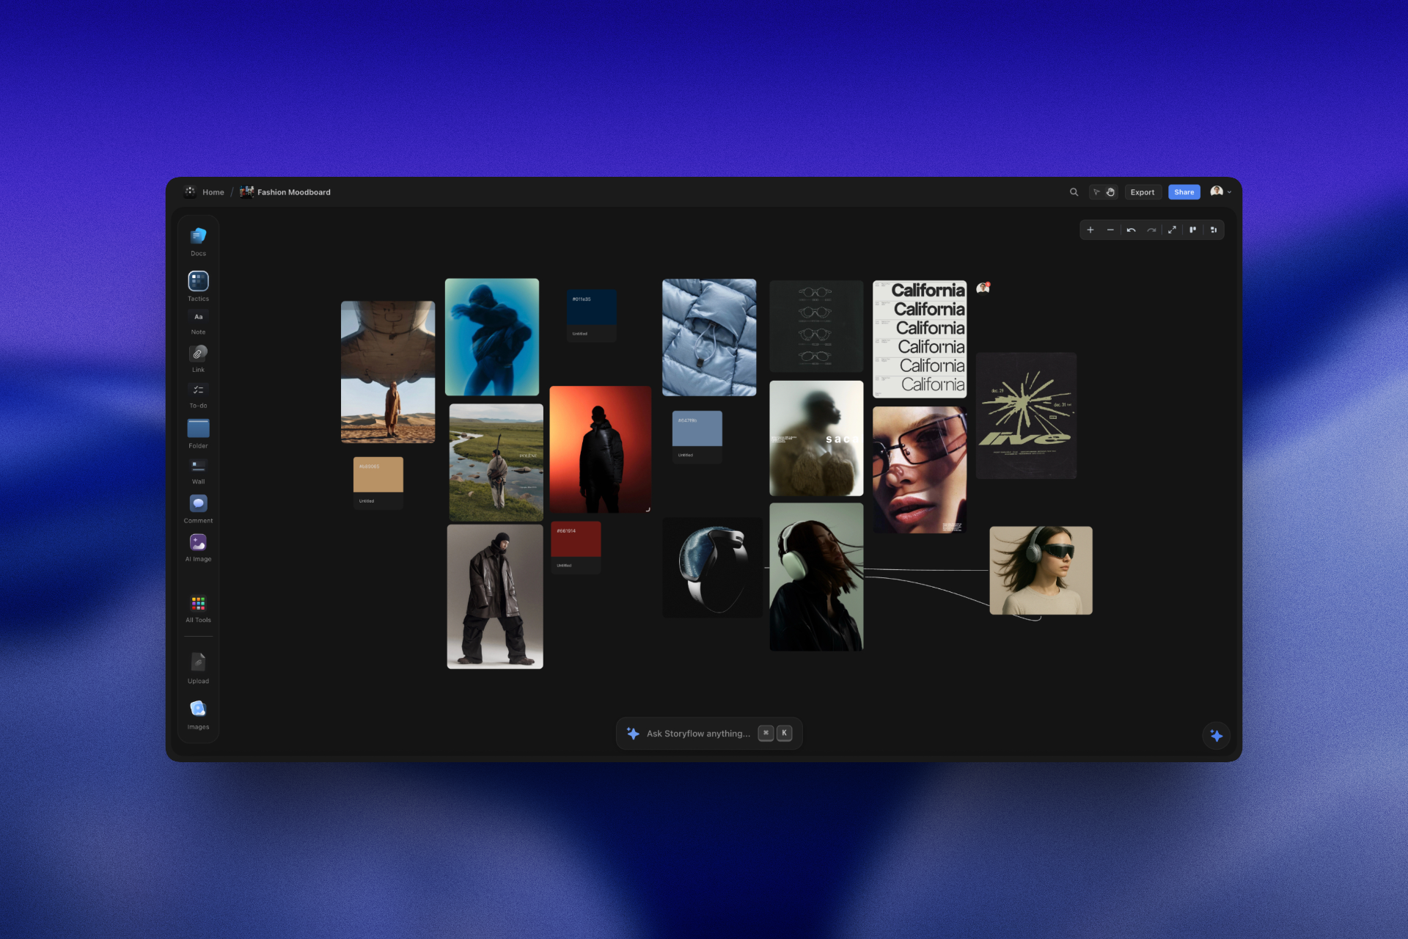Click the Export button

click(1142, 192)
